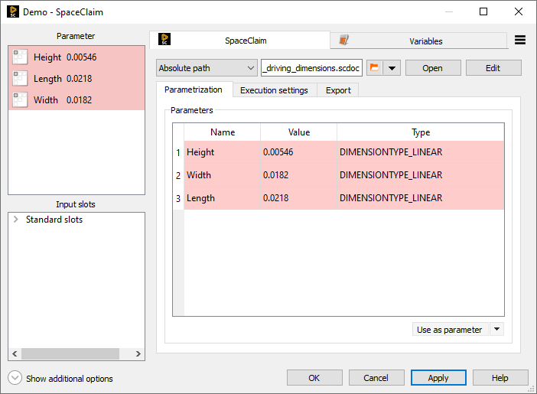Open the Help button
The height and width of the screenshot is (394, 537).
click(500, 378)
